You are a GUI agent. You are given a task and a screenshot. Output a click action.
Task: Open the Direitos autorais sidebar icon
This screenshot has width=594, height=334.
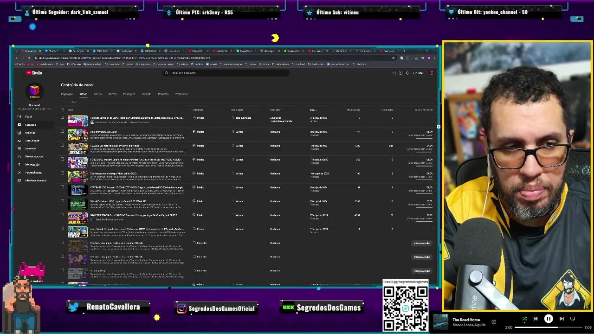(19, 156)
